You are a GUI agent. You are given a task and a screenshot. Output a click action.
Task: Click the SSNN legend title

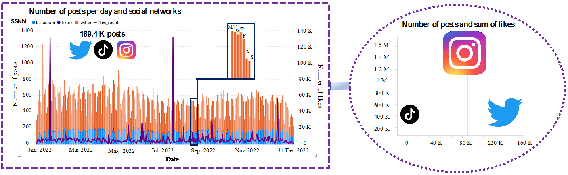pos(18,21)
